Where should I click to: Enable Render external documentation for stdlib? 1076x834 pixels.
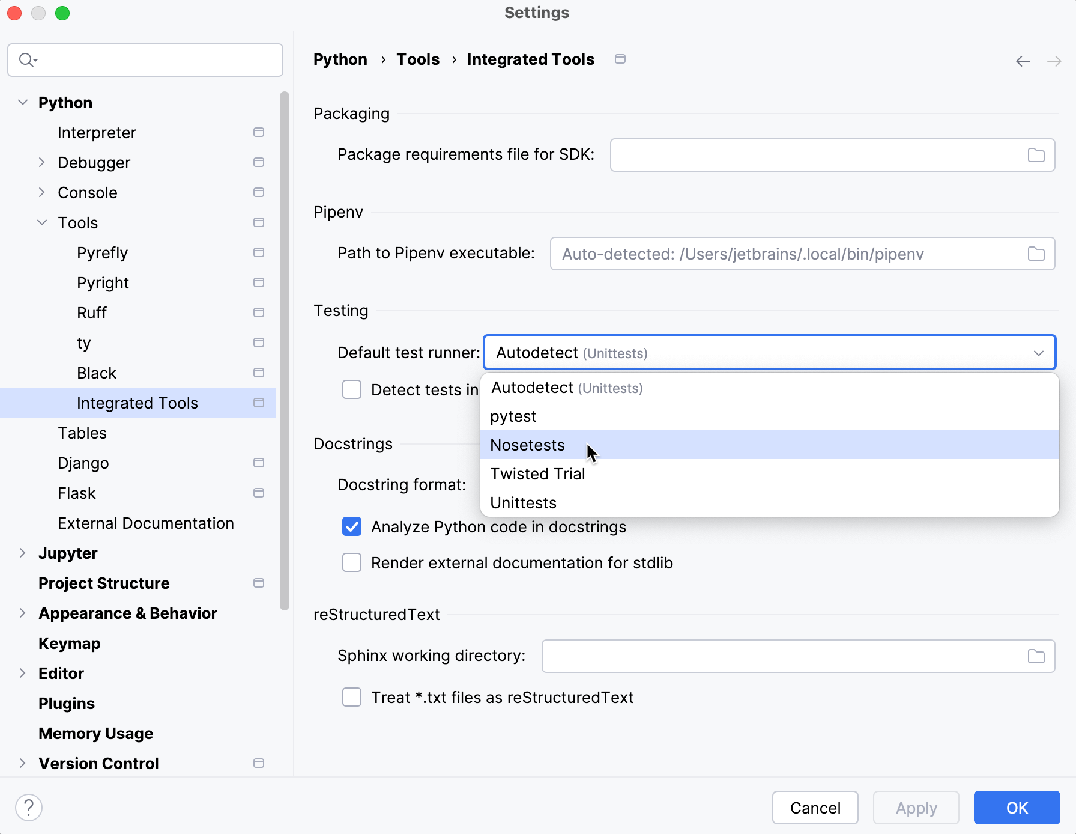pos(352,563)
